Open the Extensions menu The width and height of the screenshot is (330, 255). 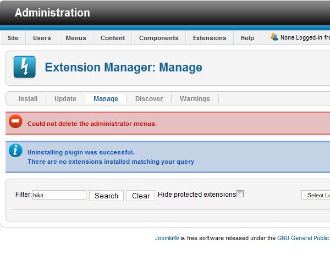(210, 38)
